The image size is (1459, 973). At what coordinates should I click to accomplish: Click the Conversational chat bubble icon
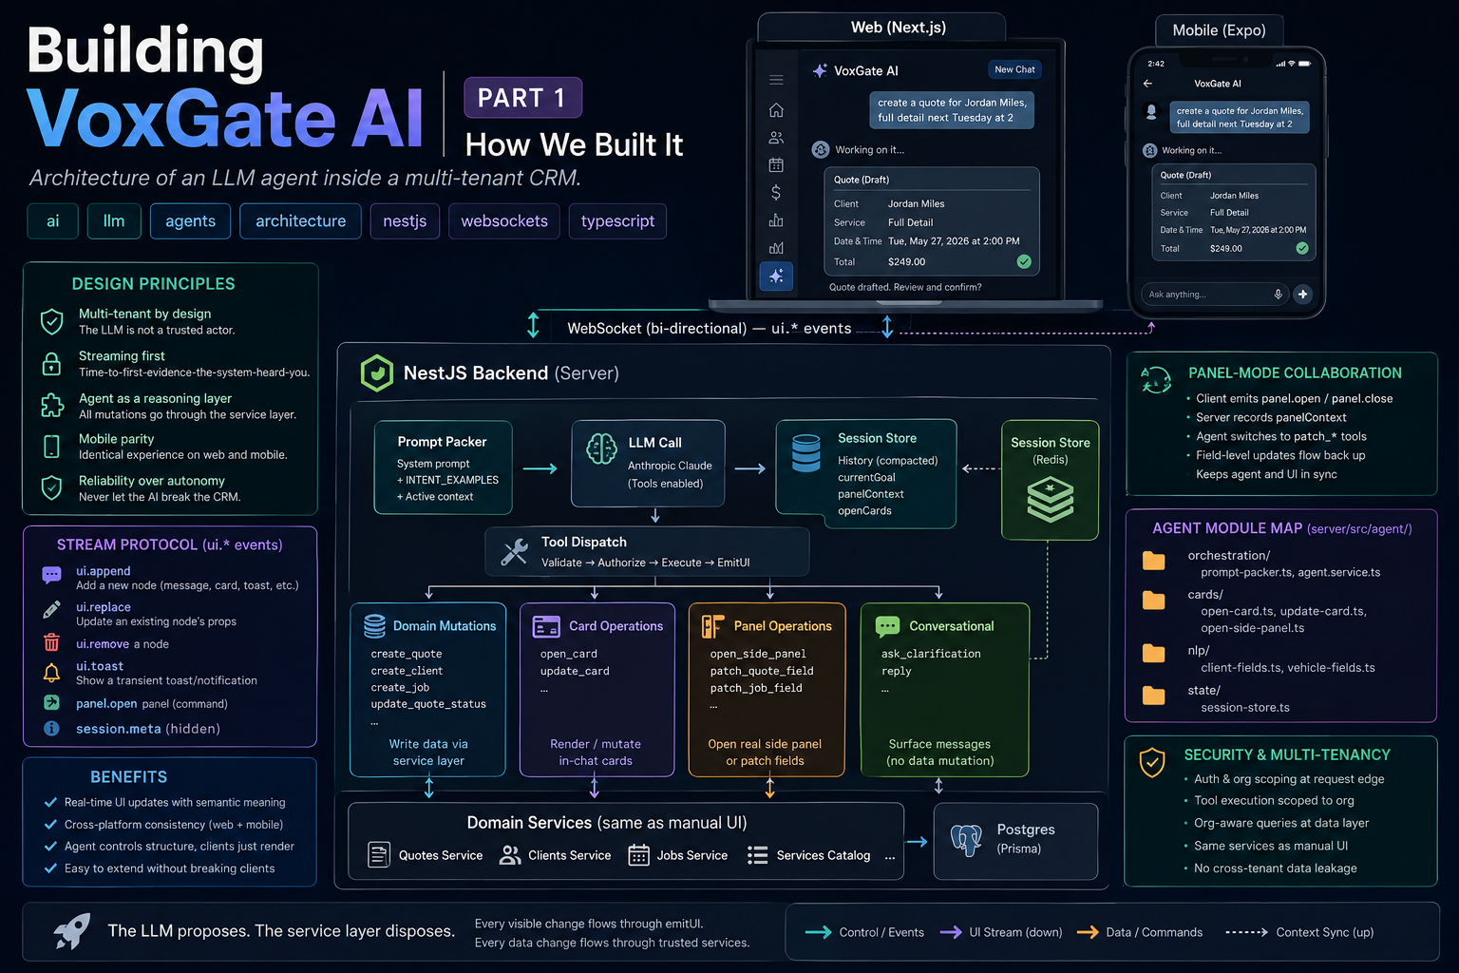click(x=887, y=626)
